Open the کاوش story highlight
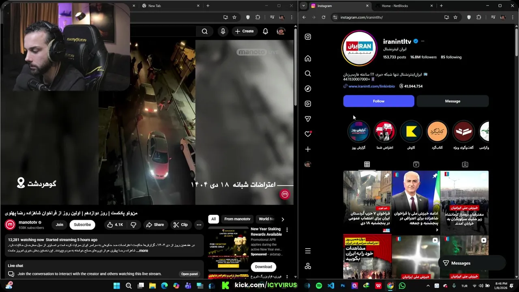This screenshot has width=519, height=292. coord(411,131)
